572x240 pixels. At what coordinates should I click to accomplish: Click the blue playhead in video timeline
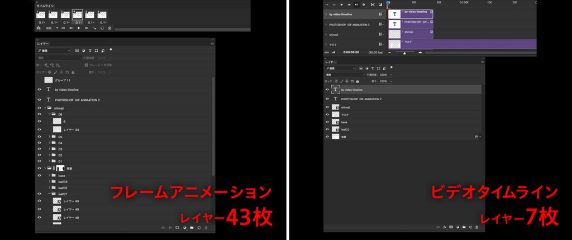coord(388,3)
